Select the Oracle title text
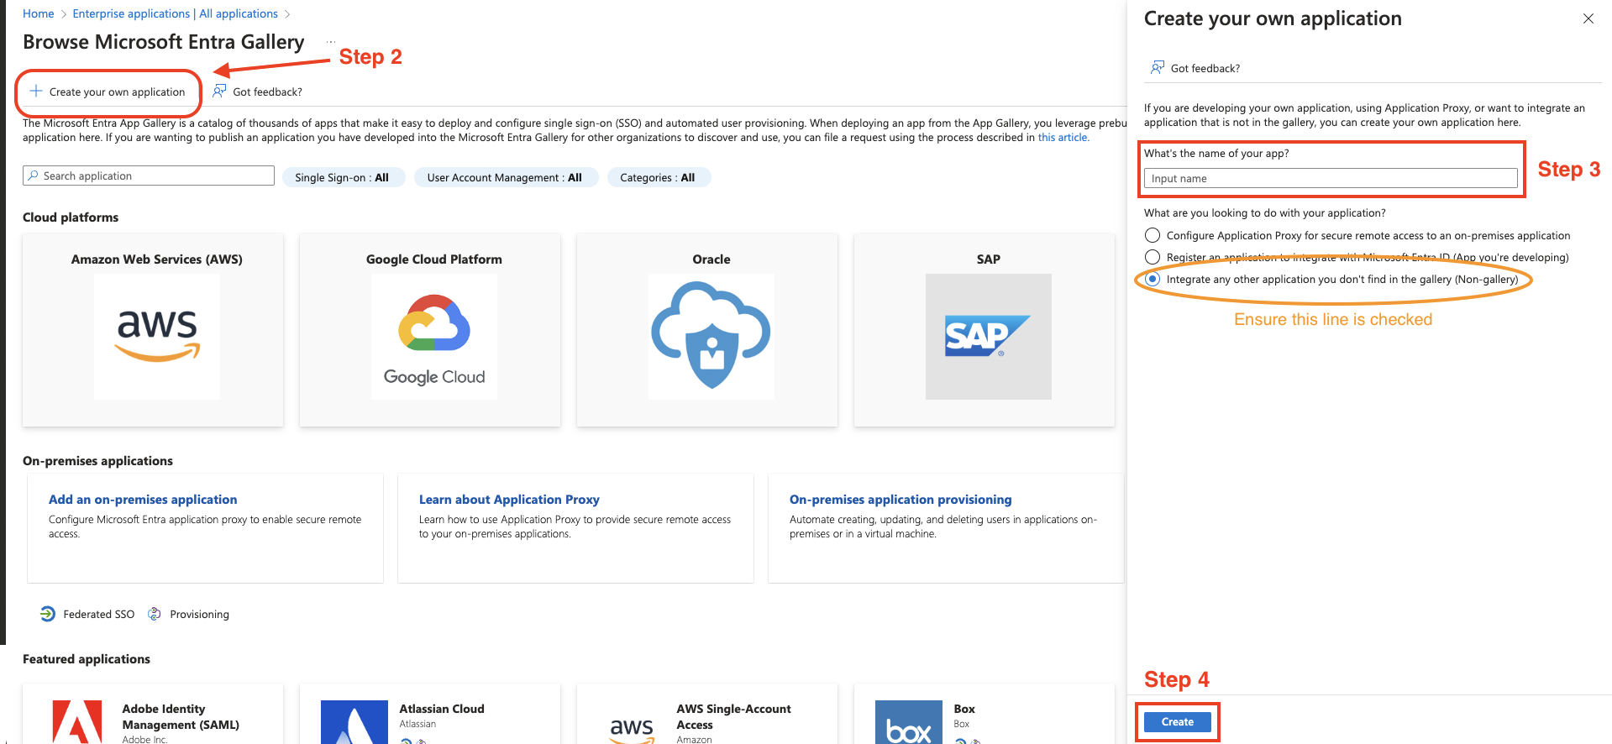 tap(711, 259)
